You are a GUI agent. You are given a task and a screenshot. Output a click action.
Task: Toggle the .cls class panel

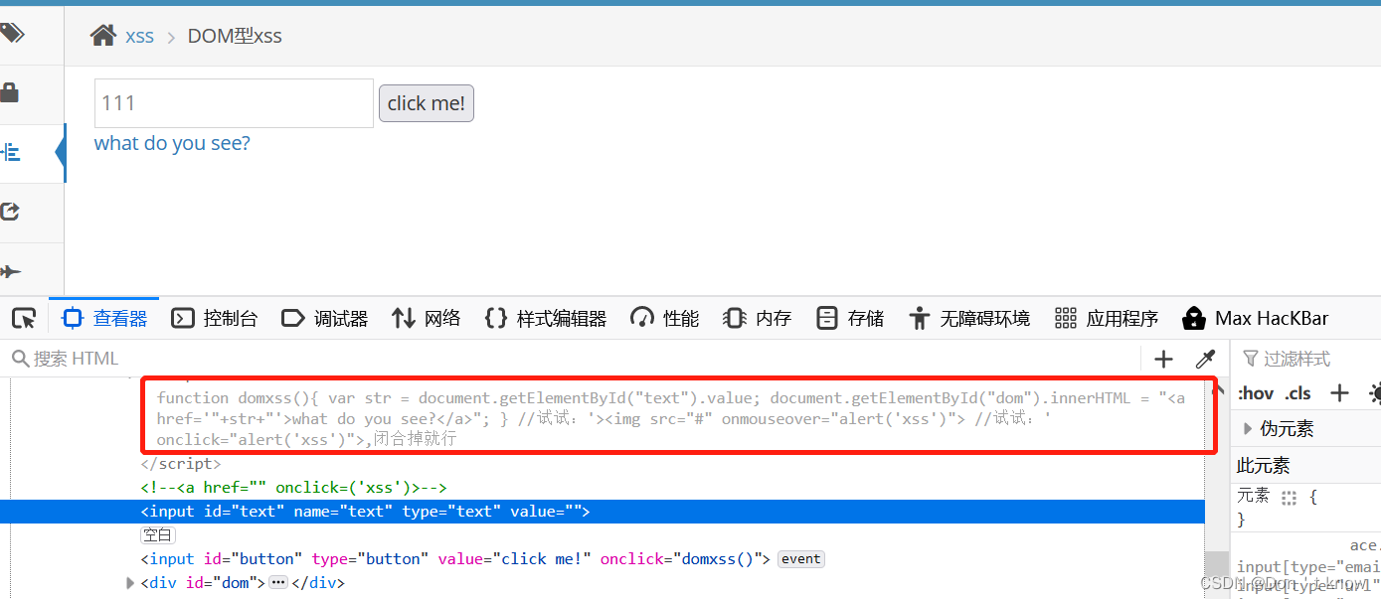[x=1298, y=393]
